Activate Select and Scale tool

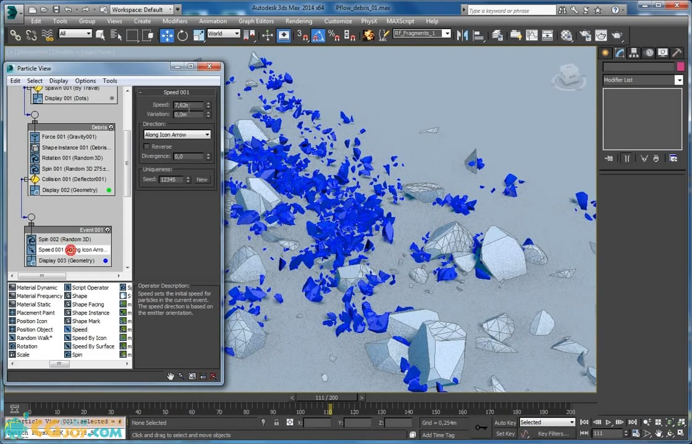pyautogui.click(x=198, y=35)
